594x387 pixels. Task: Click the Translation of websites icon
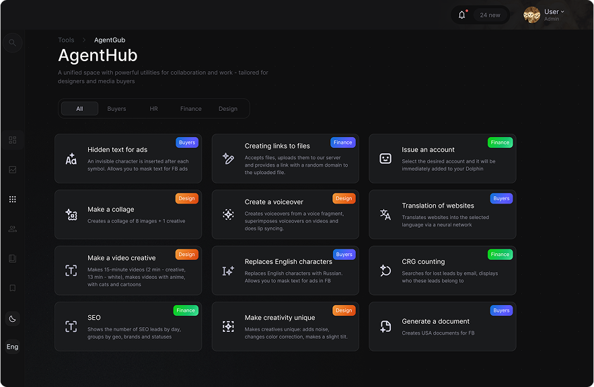pos(385,214)
